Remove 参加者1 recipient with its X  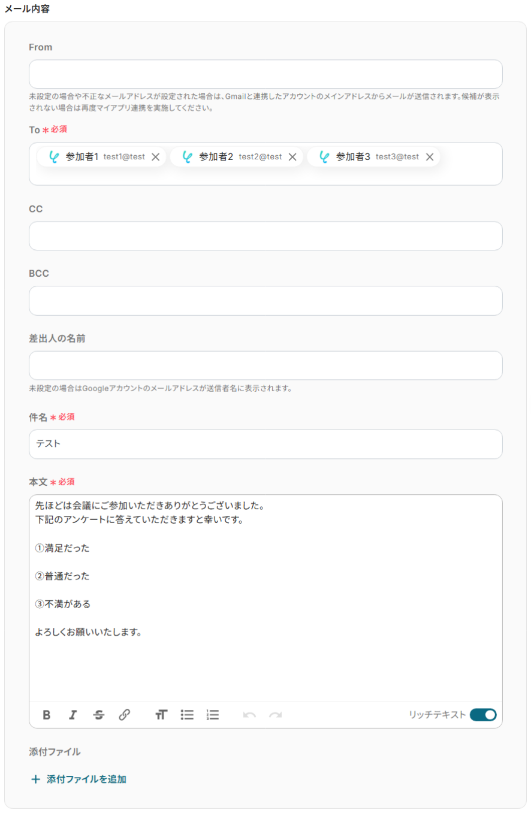tap(155, 157)
